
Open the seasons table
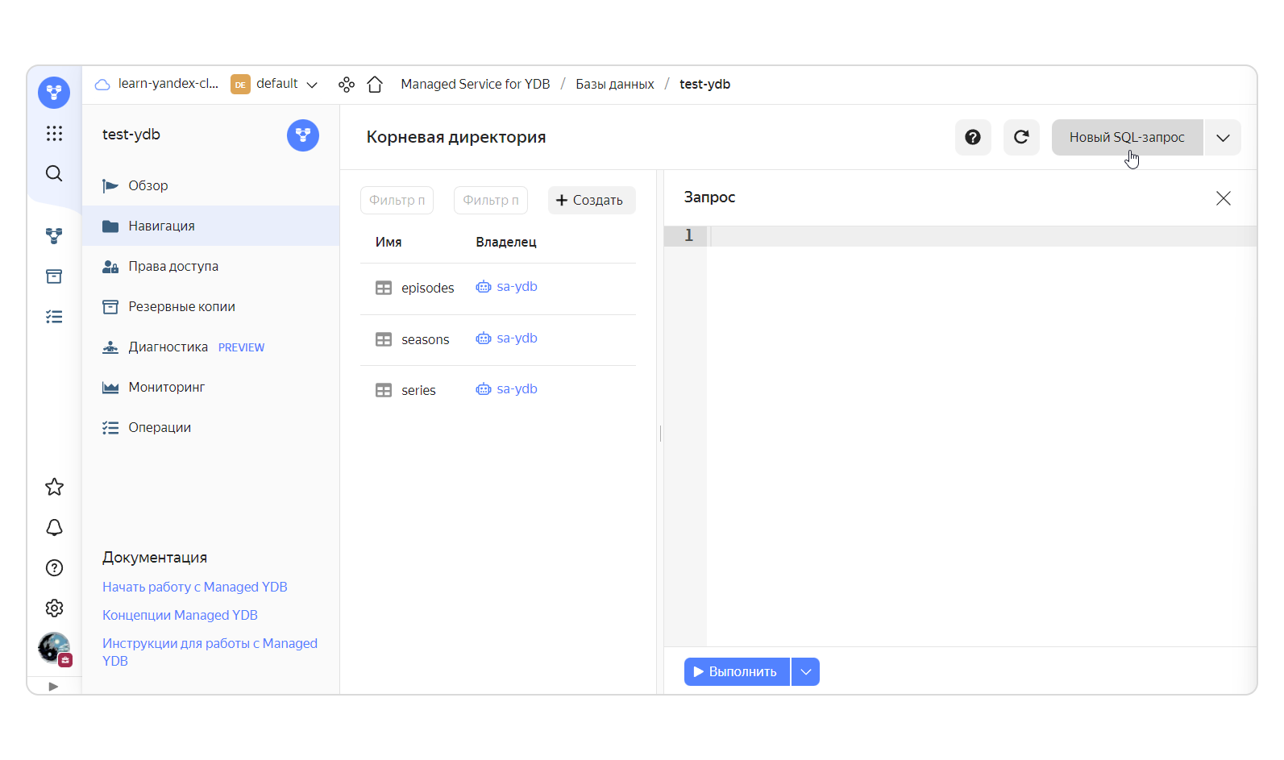pos(425,339)
